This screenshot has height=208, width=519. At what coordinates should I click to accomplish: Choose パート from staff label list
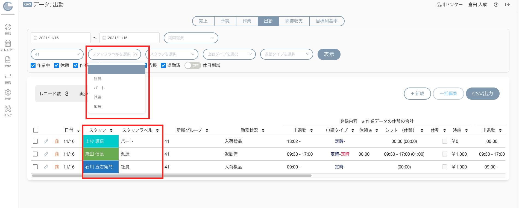click(117, 88)
